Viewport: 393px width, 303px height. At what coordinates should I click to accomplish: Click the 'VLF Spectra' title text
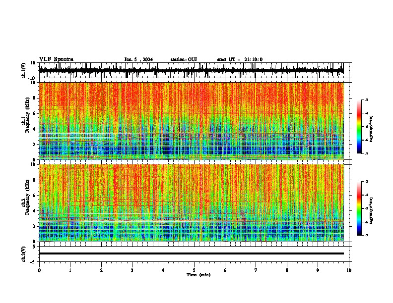[x=56, y=59]
